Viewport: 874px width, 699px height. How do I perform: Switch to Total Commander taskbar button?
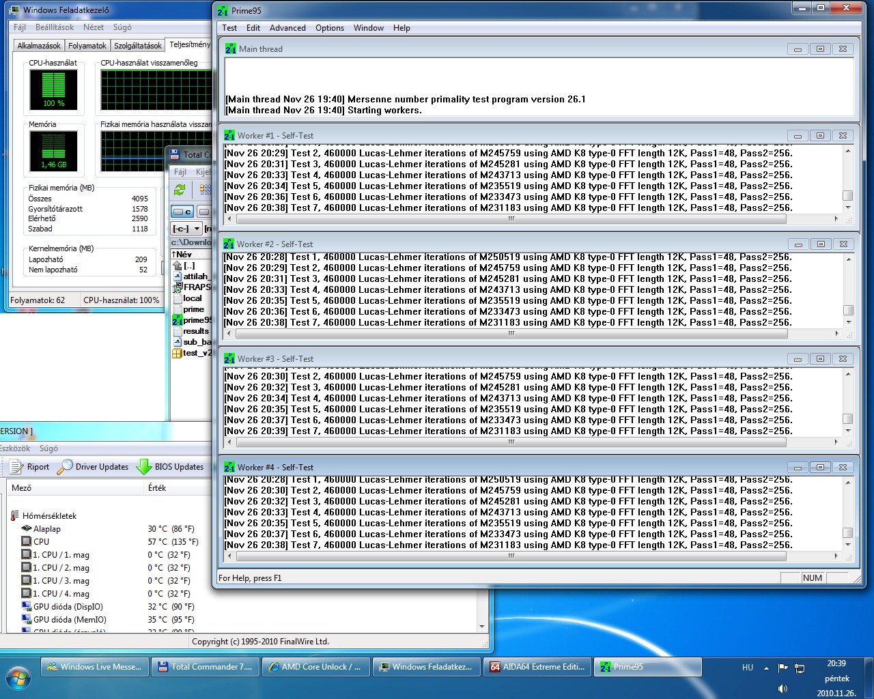pos(206,667)
